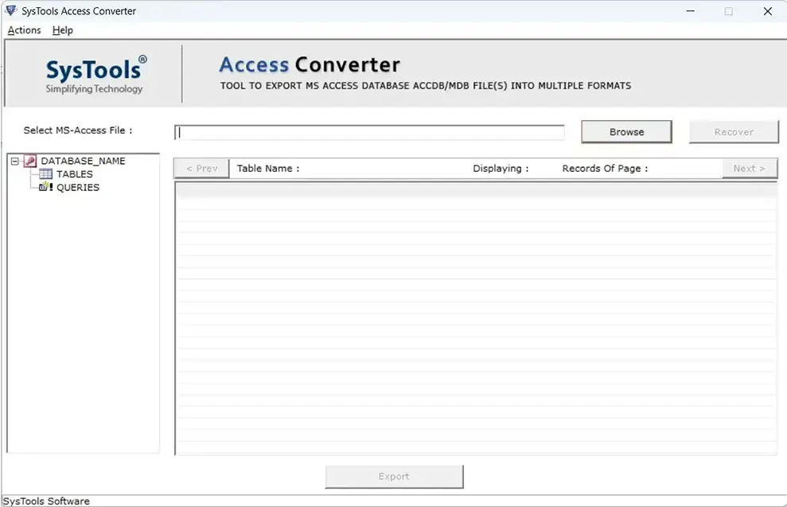Click the database icon beside DATABASE_NAME
Screen dimensions: 787x507
30,161
